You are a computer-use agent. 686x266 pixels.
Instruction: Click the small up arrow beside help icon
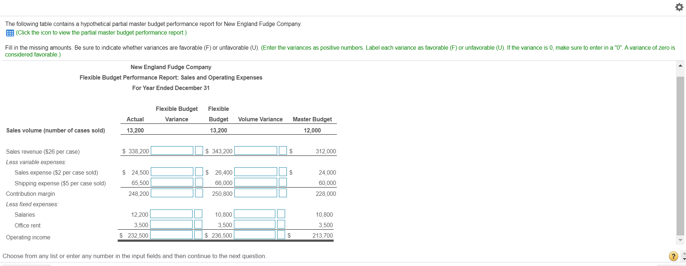[x=684, y=253]
